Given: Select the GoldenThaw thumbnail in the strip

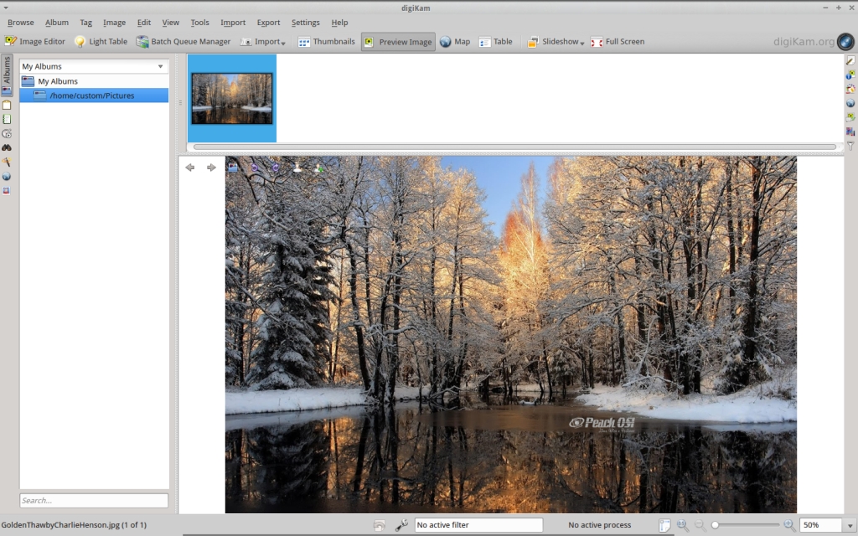Looking at the screenshot, I should pos(231,98).
